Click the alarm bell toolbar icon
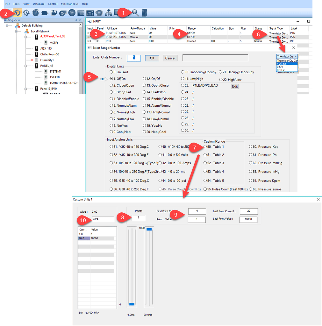The width and height of the screenshot is (322, 326). [x=99, y=13]
